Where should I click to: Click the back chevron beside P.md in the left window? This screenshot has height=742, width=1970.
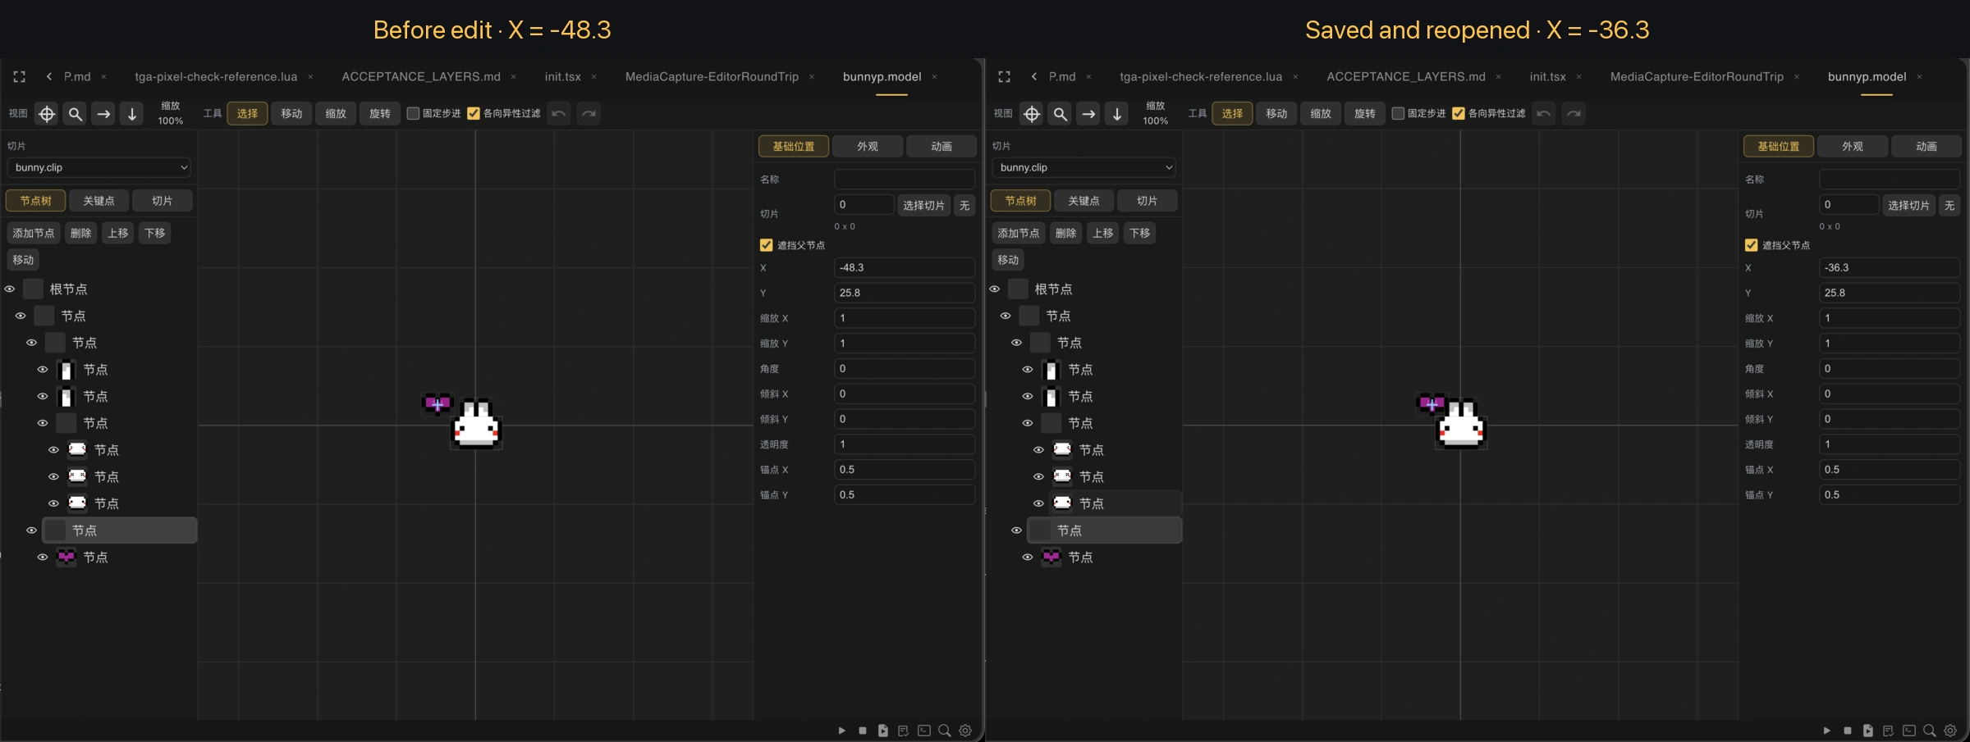coord(49,76)
